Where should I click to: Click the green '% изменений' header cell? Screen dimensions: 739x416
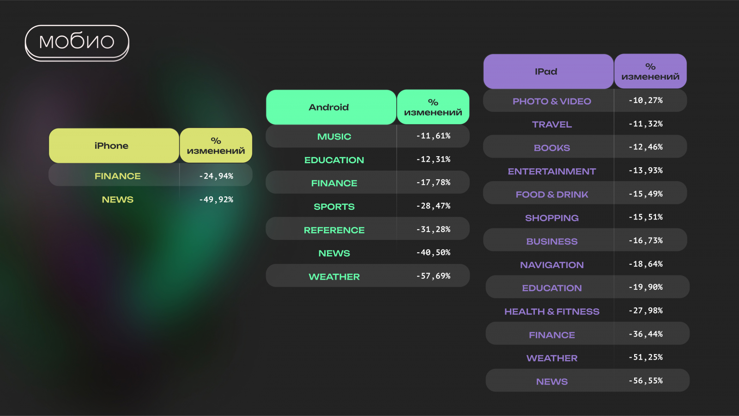pos(433,107)
